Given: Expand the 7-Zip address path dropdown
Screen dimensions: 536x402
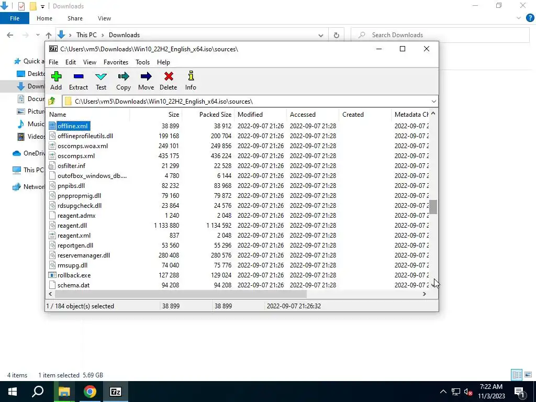Looking at the screenshot, I should 433,101.
